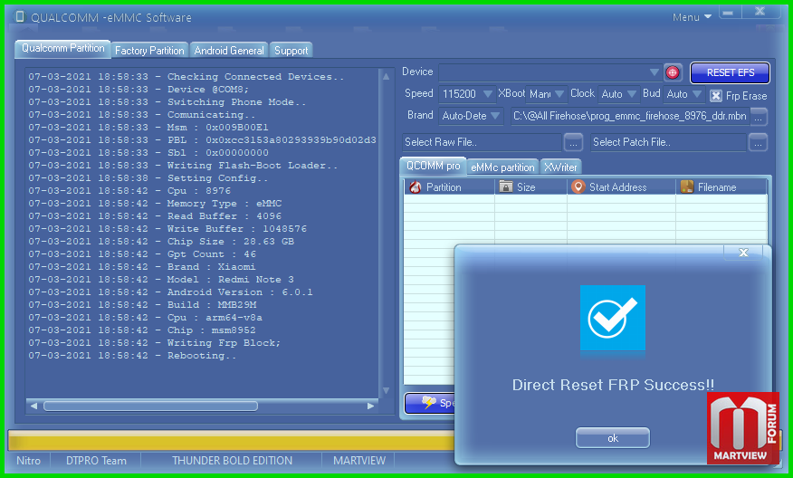Switch to the Support tab
Viewport: 793px width, 478px height.
291,51
